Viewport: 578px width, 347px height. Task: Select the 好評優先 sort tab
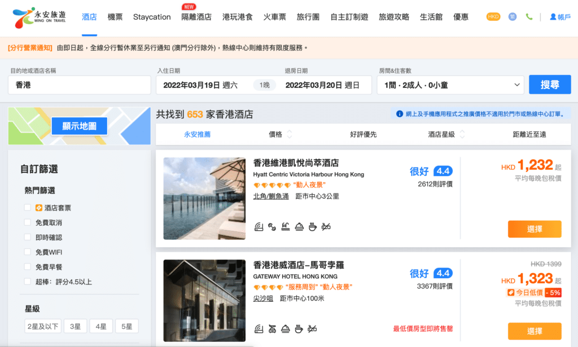point(363,134)
